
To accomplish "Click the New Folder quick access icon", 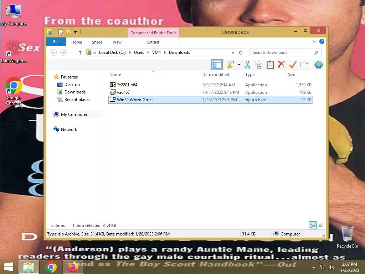I will (69, 32).
